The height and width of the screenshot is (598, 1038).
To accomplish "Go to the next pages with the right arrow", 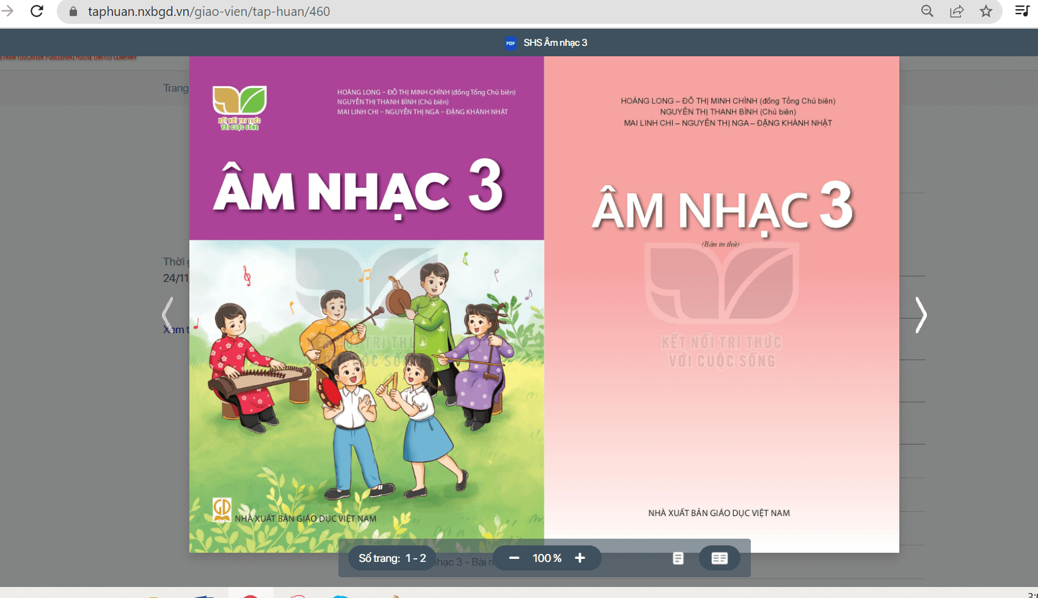I will 921,315.
